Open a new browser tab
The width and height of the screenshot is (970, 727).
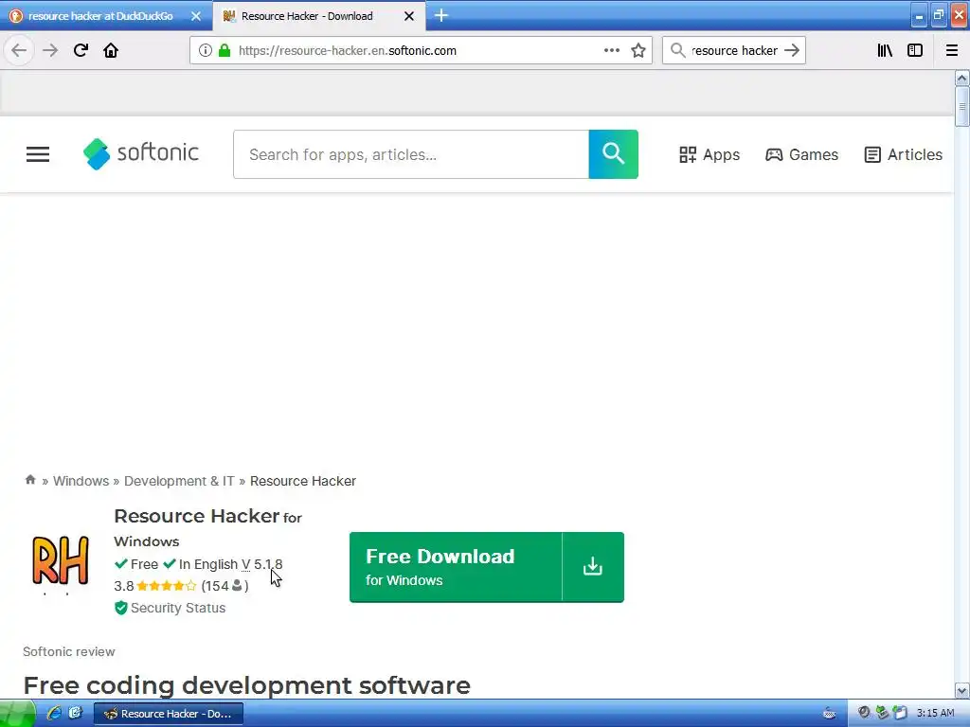tap(441, 15)
